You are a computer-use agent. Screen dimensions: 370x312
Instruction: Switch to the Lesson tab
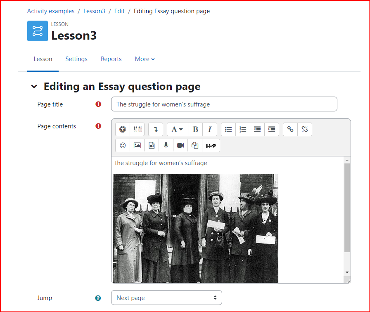click(x=43, y=59)
